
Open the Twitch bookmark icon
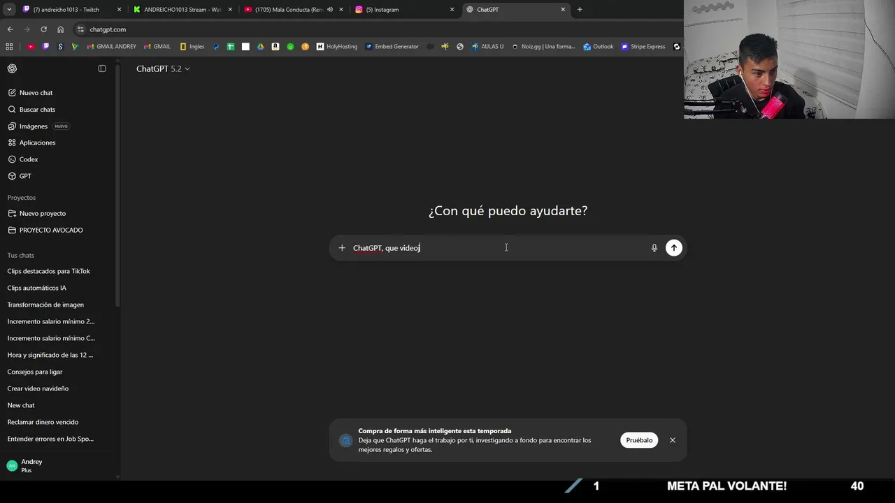(45, 47)
